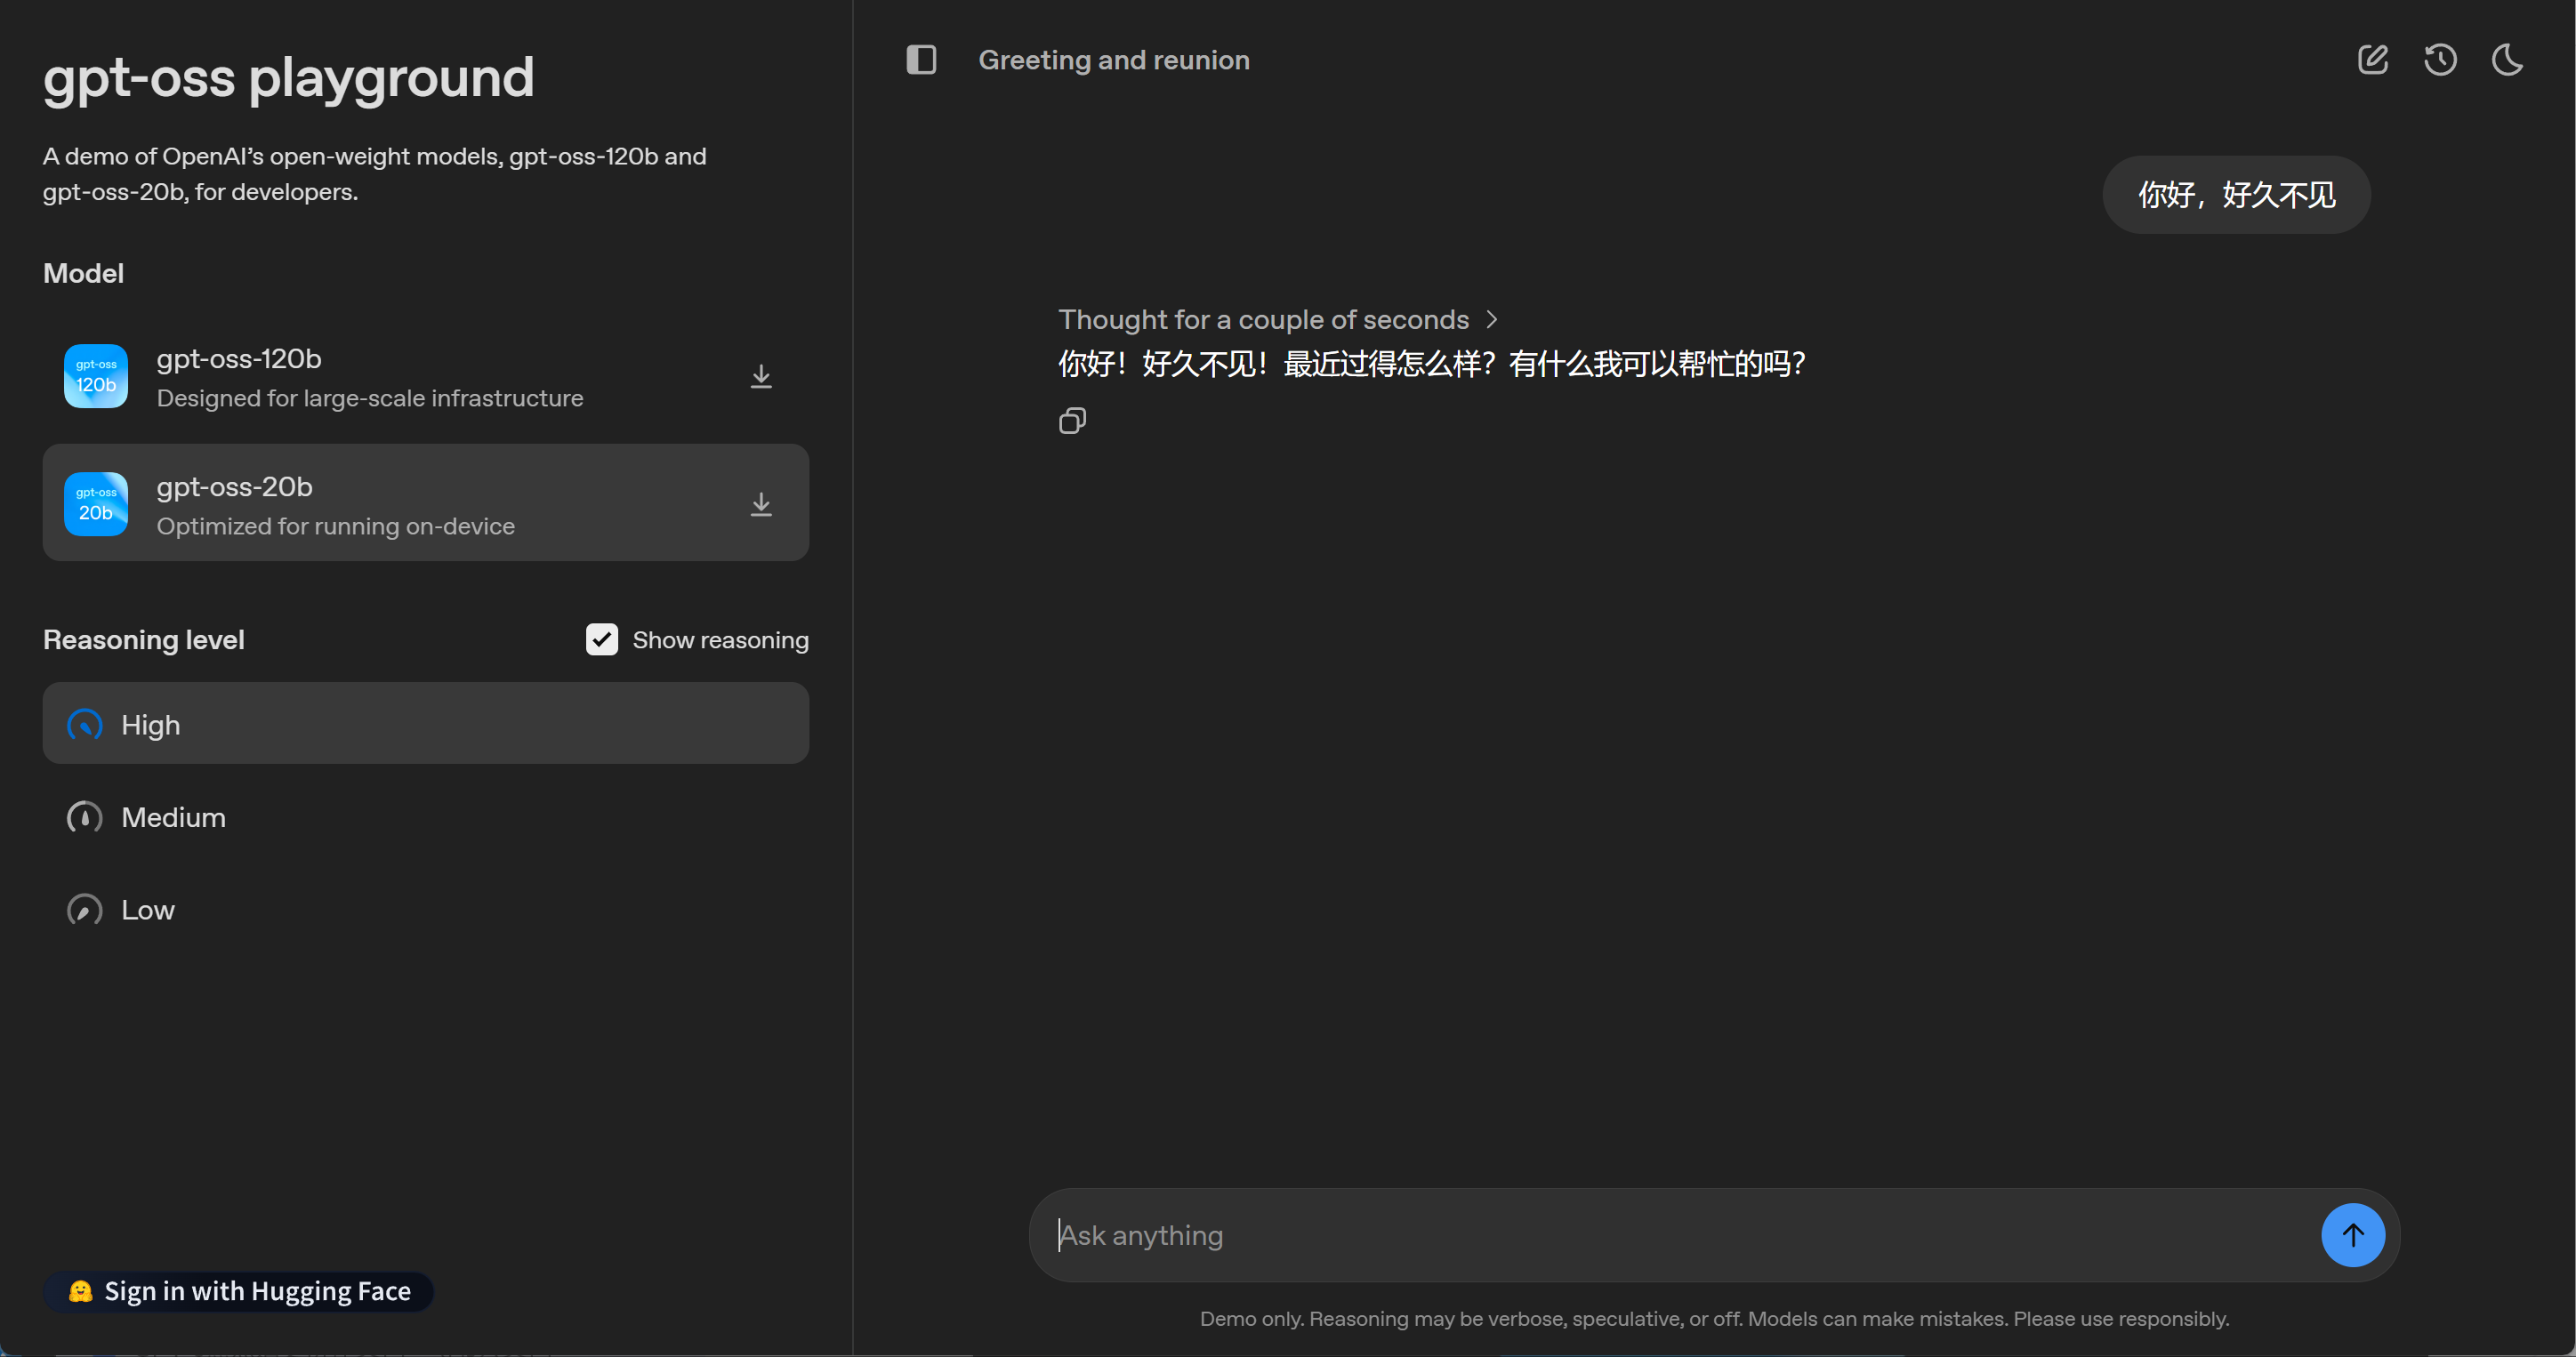Select Medium reasoning level
2576x1357 pixels.
(426, 817)
